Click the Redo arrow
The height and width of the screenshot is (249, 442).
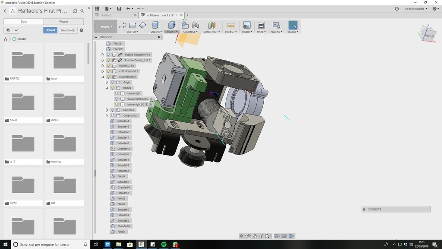(138, 9)
